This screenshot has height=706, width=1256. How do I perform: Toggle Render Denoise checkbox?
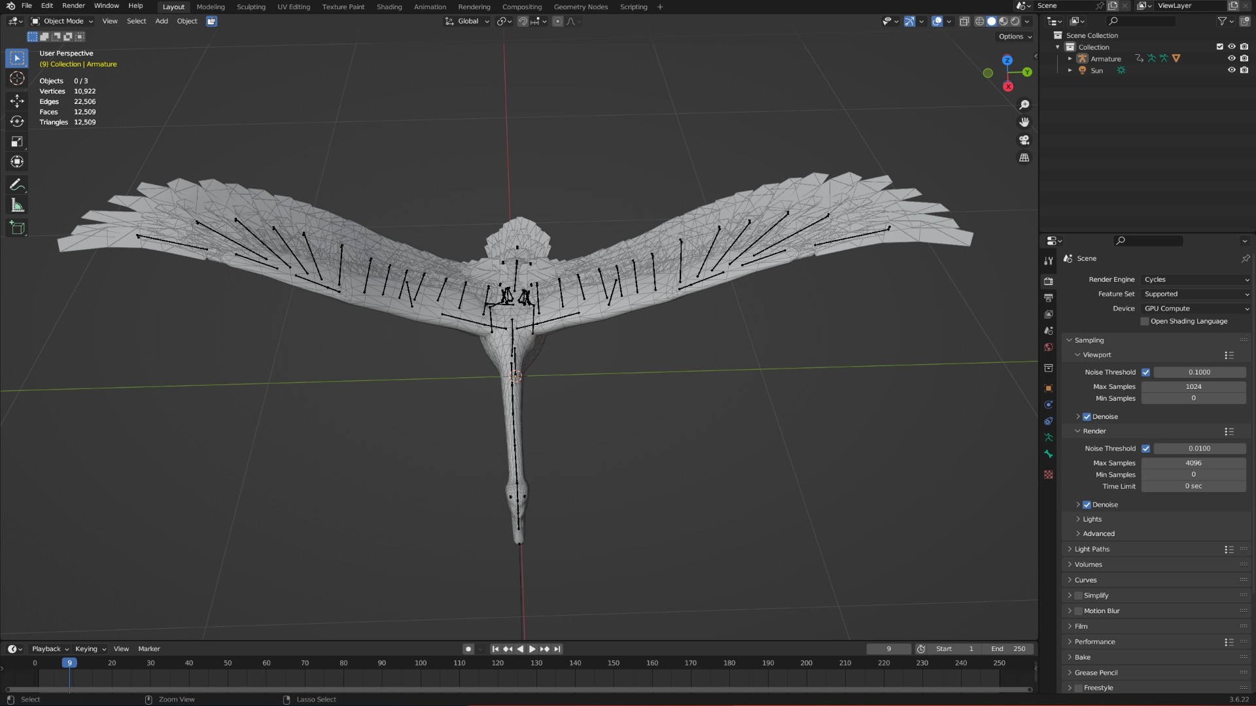(x=1087, y=505)
